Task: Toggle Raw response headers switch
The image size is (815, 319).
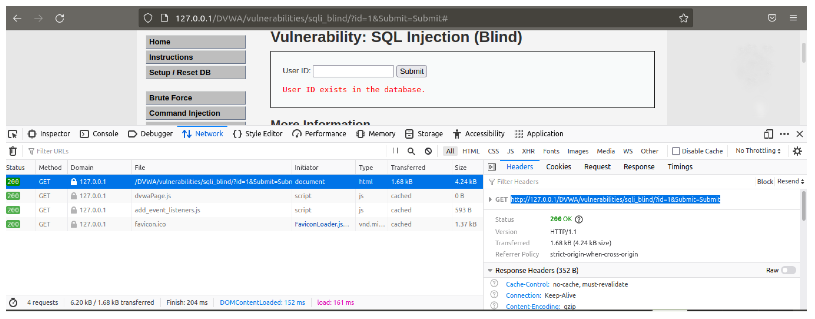Action: click(788, 270)
